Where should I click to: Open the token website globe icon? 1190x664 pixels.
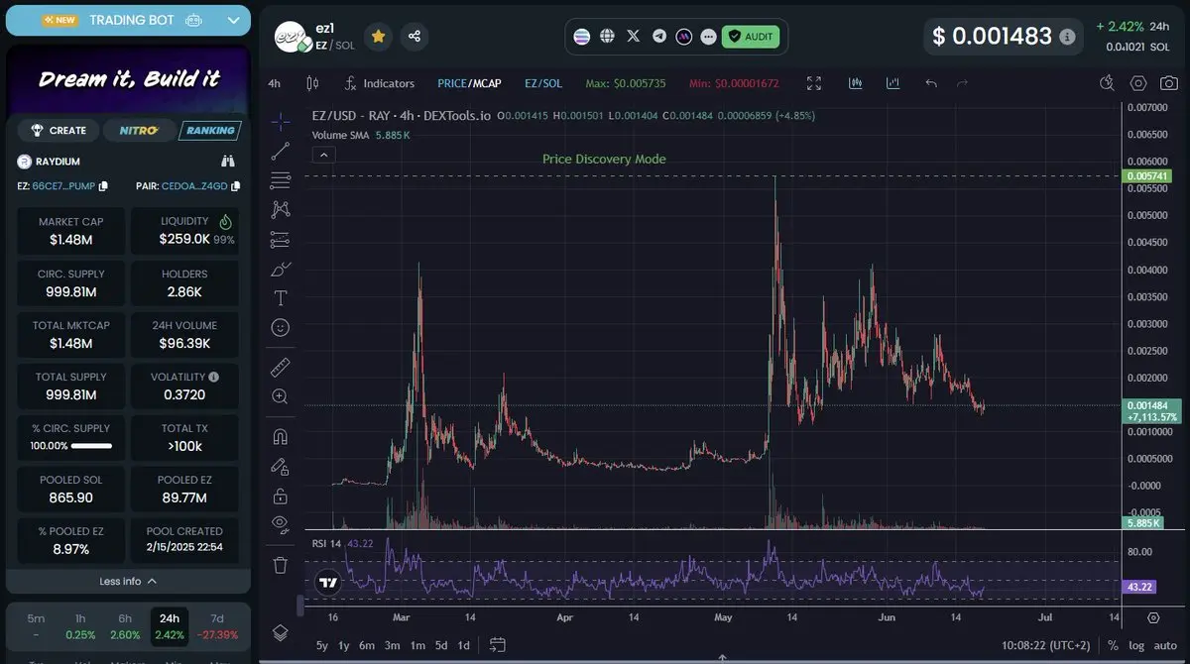(x=607, y=37)
